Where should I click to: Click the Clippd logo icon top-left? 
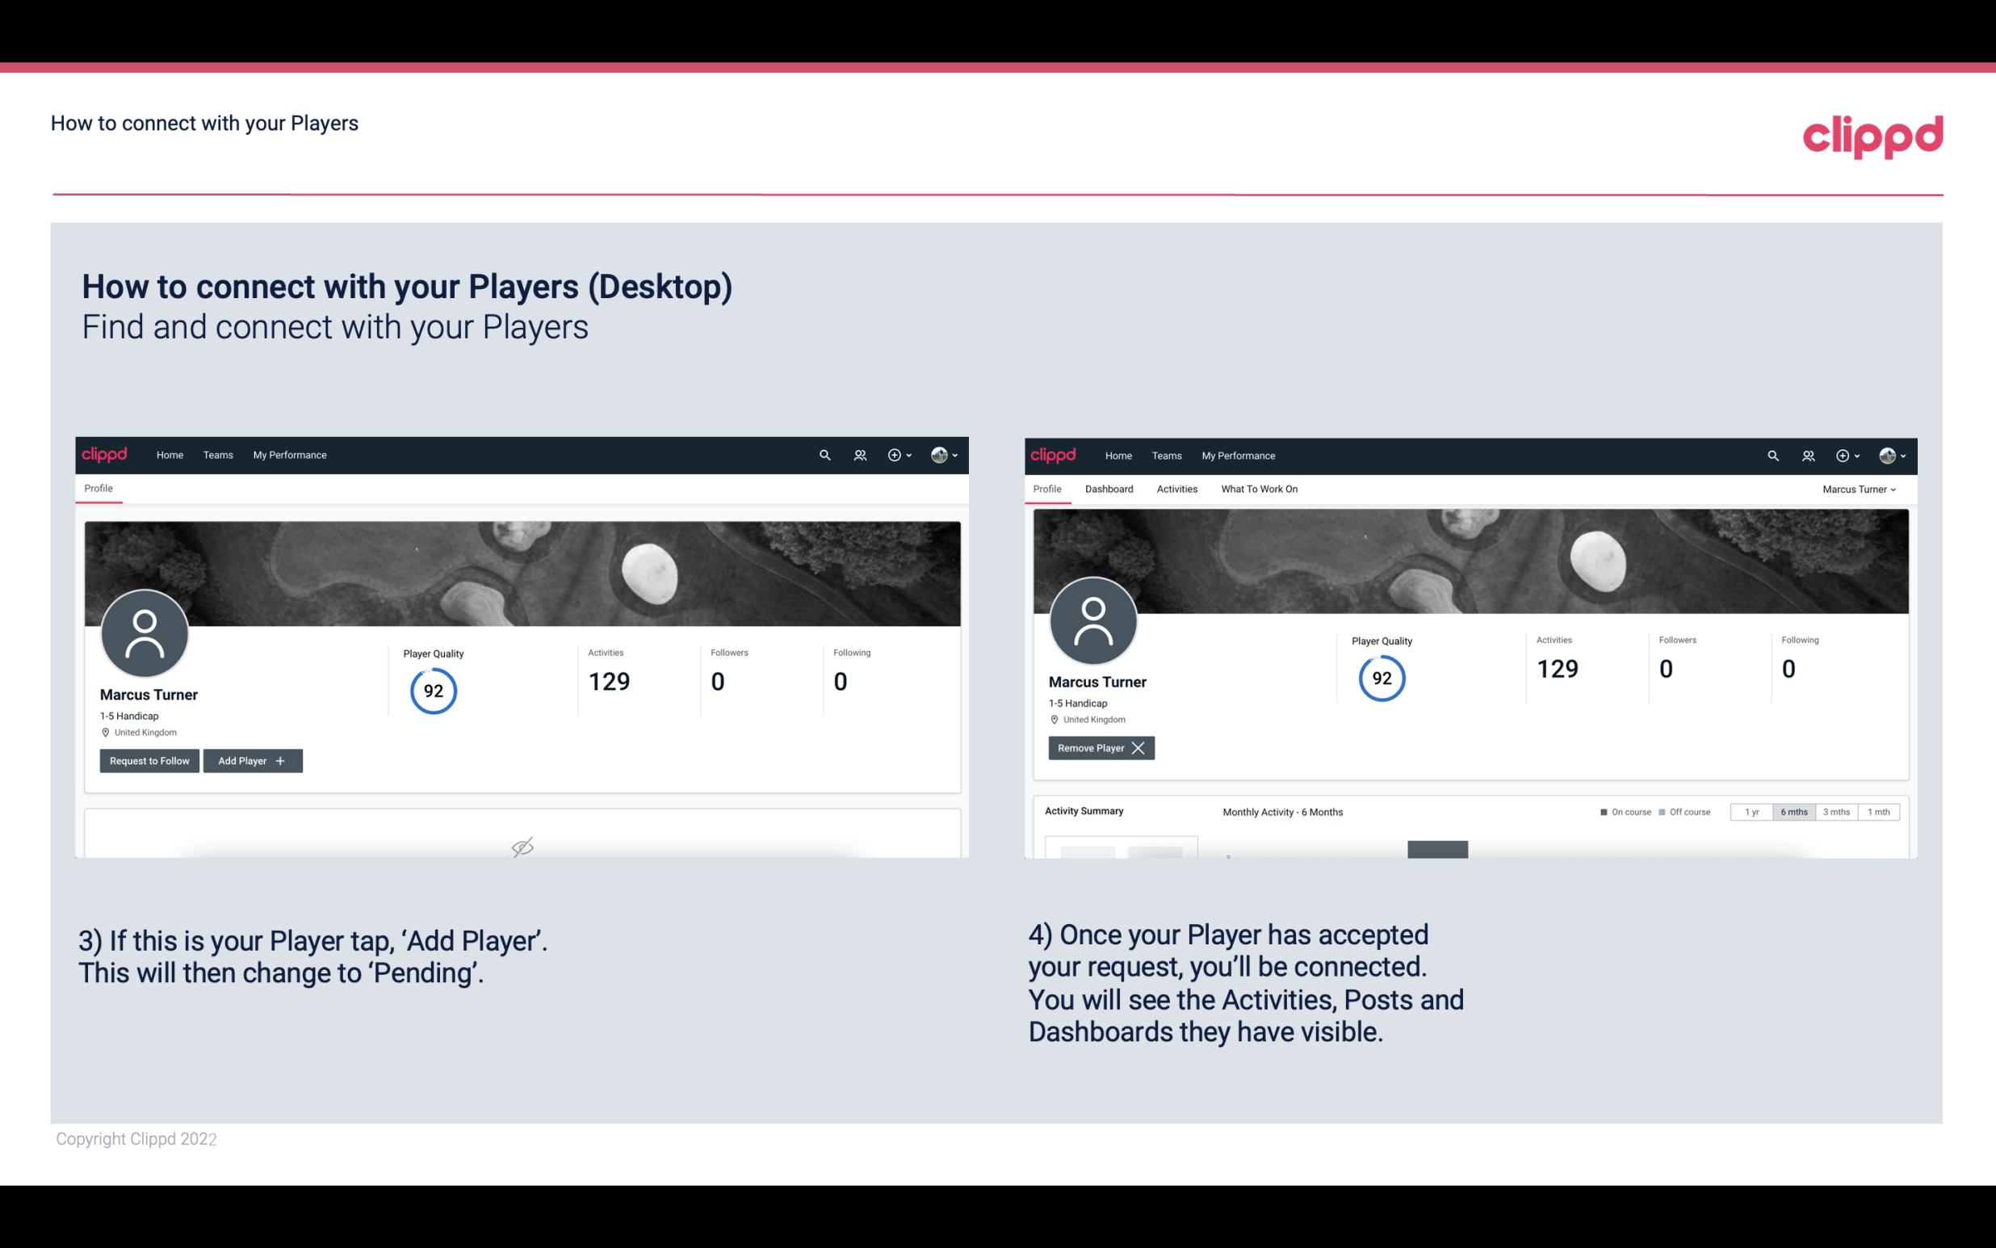(x=103, y=454)
